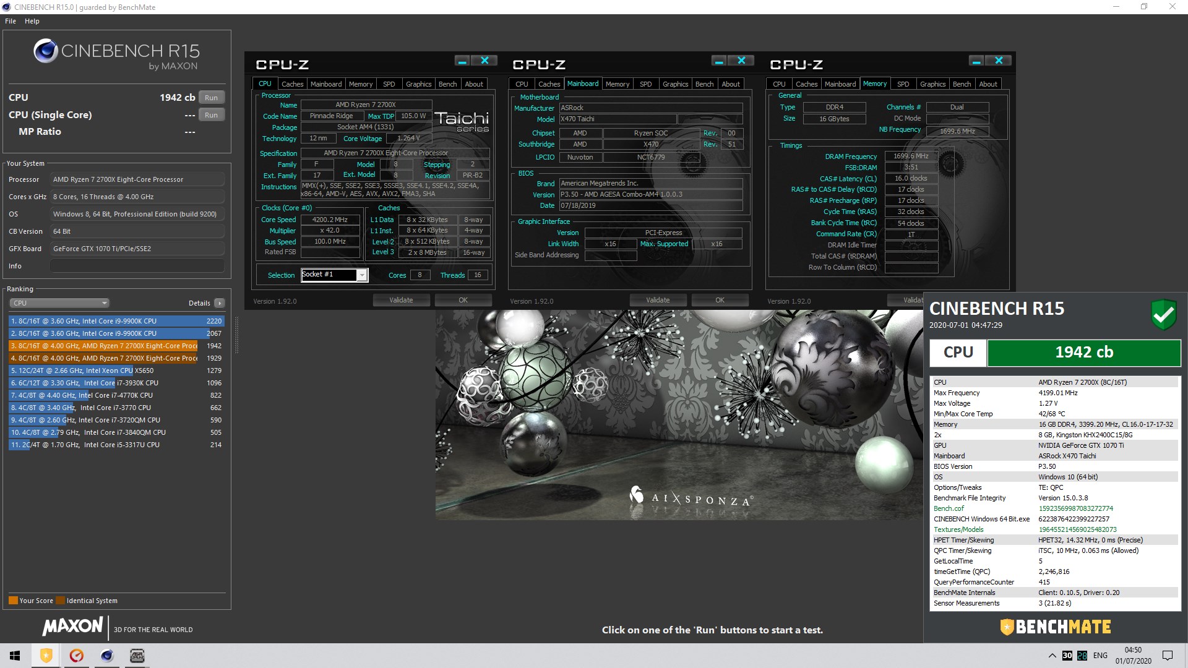Viewport: 1188px width, 668px height.
Task: Click GFX Board GeForce GTX 1070 Ti field
Action: coord(137,249)
